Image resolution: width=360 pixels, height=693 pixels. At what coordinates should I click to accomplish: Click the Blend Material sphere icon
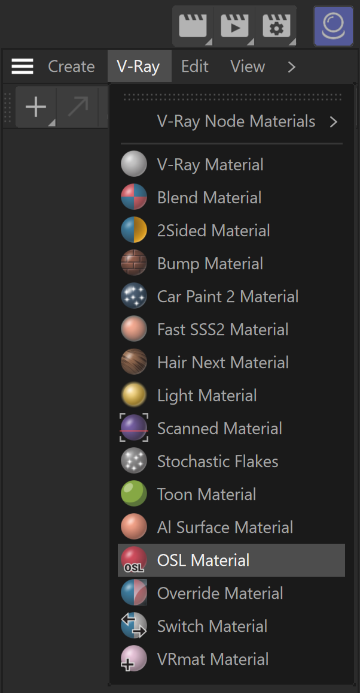coord(134,197)
